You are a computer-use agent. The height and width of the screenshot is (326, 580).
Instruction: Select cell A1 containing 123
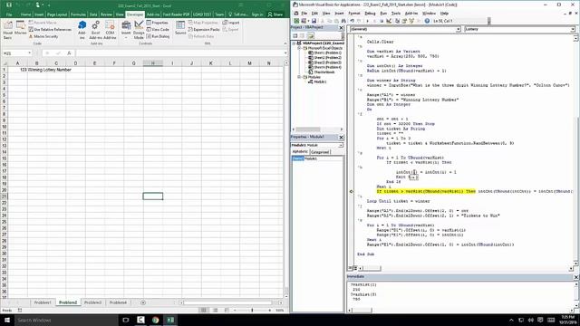[x=17, y=70]
